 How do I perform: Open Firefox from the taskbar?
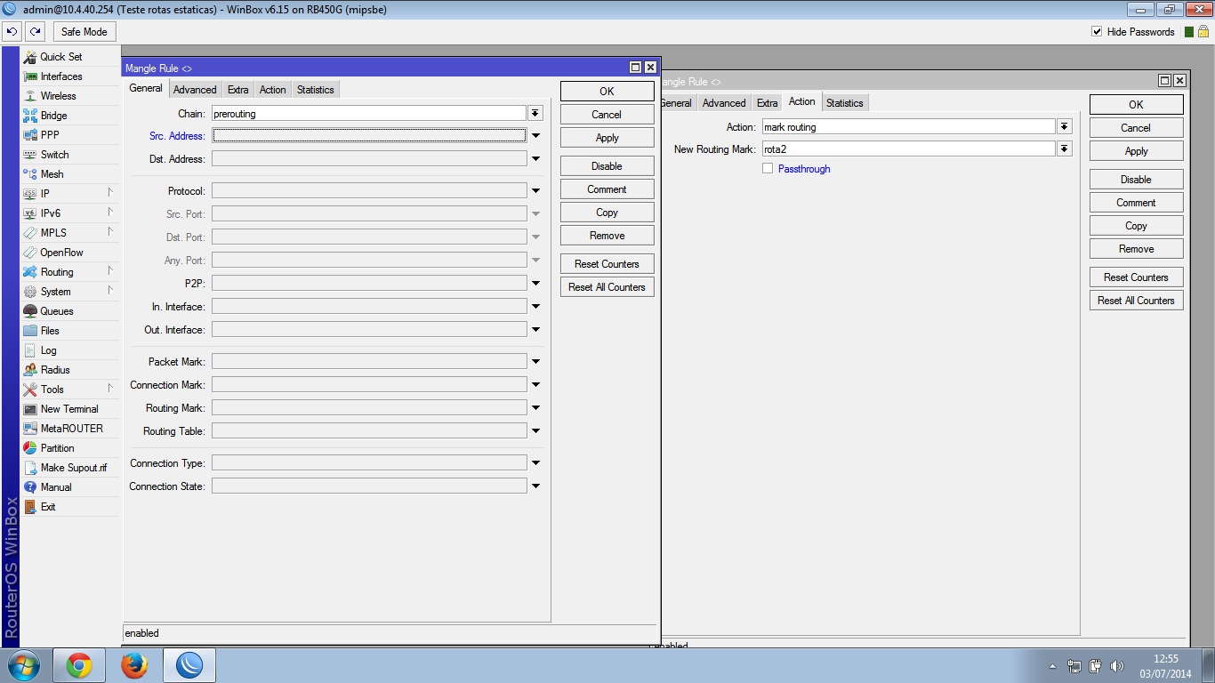134,665
